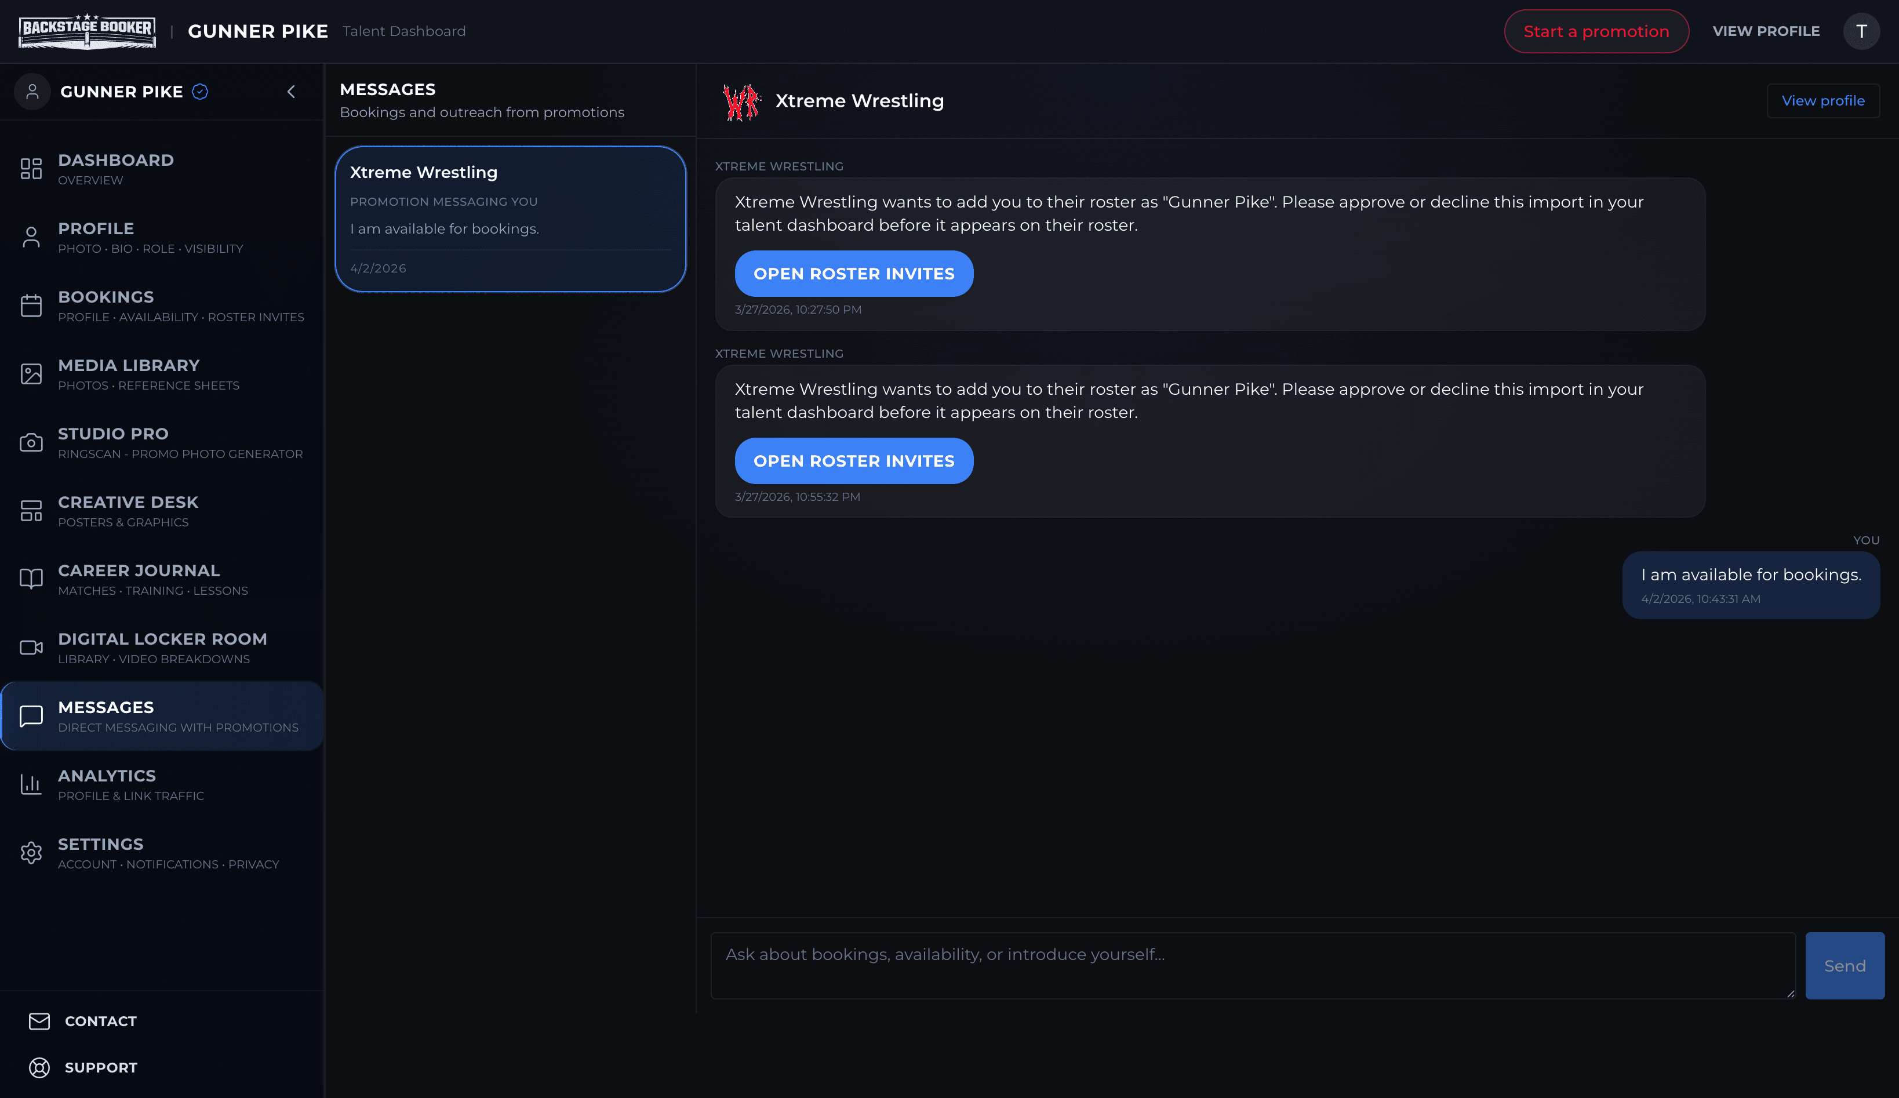Click the Studio Pro camera icon
1899x1098 pixels.
coord(31,442)
